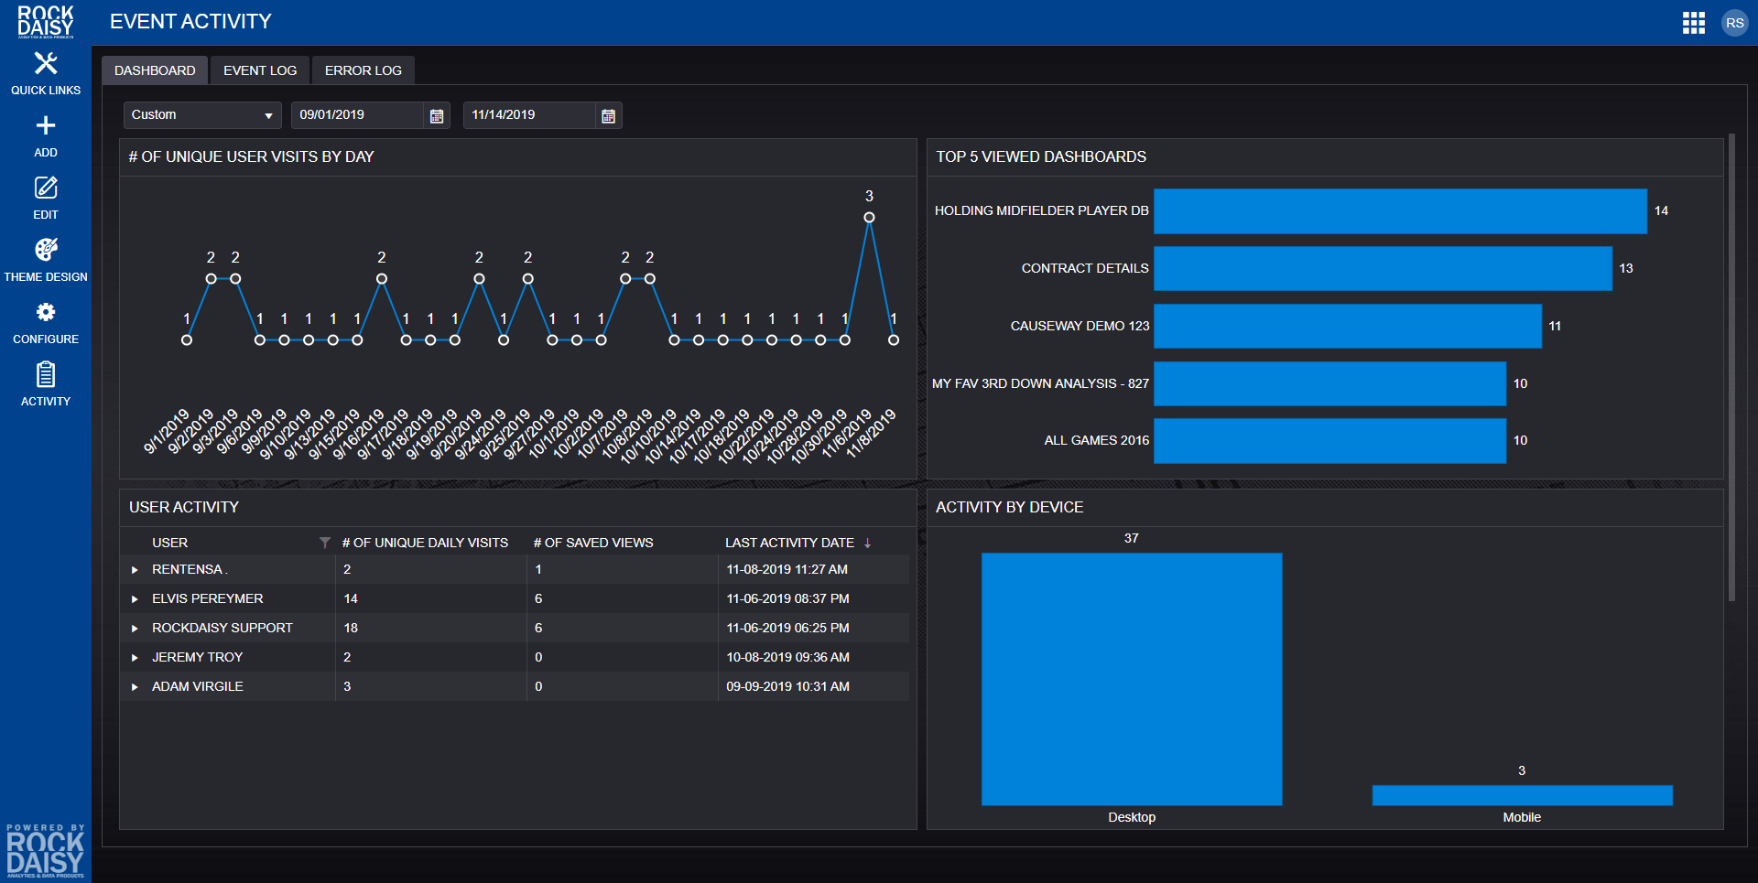Sort by the USER column header

169,543
